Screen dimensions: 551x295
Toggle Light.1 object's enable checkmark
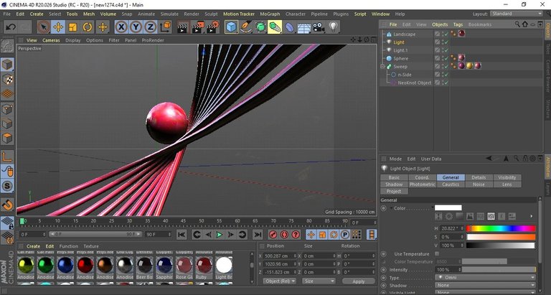point(446,50)
